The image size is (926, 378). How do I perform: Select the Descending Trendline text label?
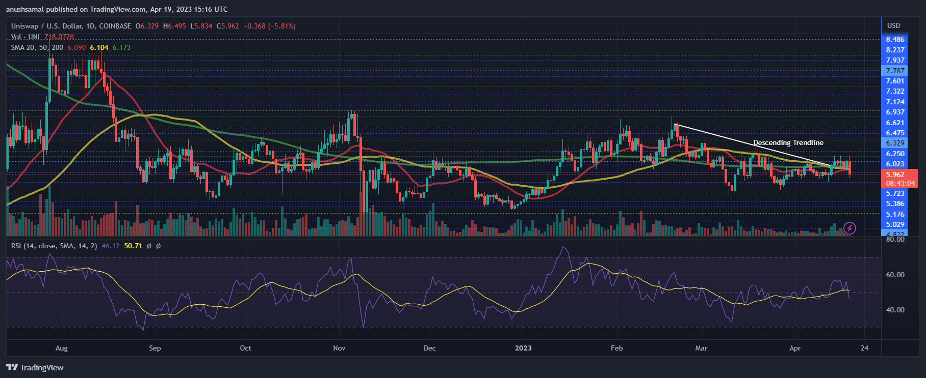point(788,142)
